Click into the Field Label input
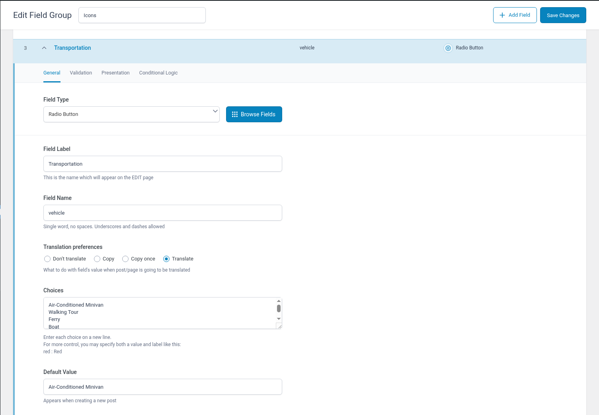Screen dimensions: 599x415 pos(162,164)
